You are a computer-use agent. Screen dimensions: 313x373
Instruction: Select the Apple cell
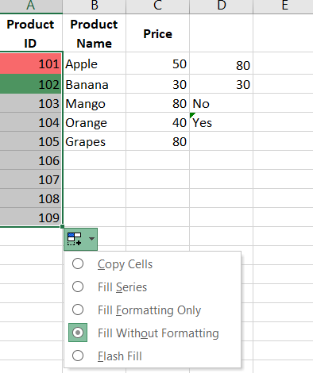coord(95,63)
